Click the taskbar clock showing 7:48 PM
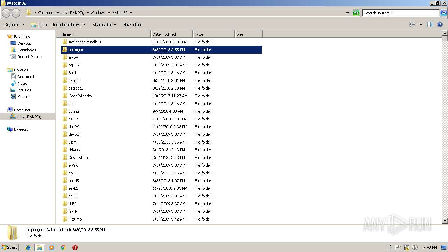Image resolution: width=448 pixels, height=252 pixels. point(430,247)
